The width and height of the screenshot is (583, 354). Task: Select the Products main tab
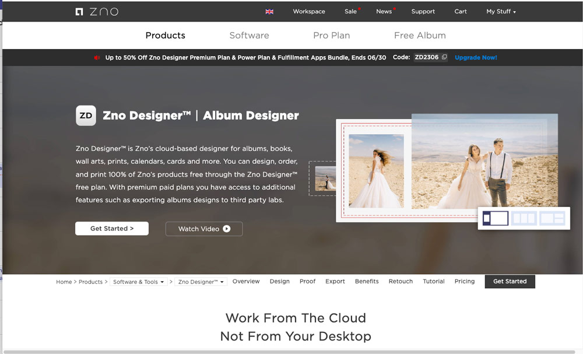pyautogui.click(x=165, y=36)
